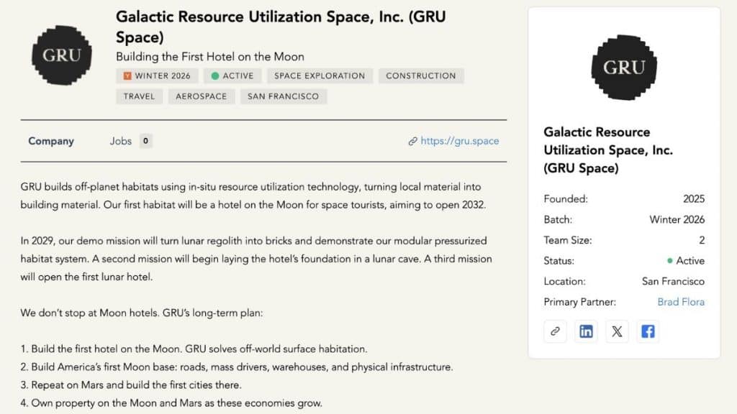Click the Y Combinator Winter 2026 badge
The height and width of the screenshot is (414, 737).
[x=156, y=75]
